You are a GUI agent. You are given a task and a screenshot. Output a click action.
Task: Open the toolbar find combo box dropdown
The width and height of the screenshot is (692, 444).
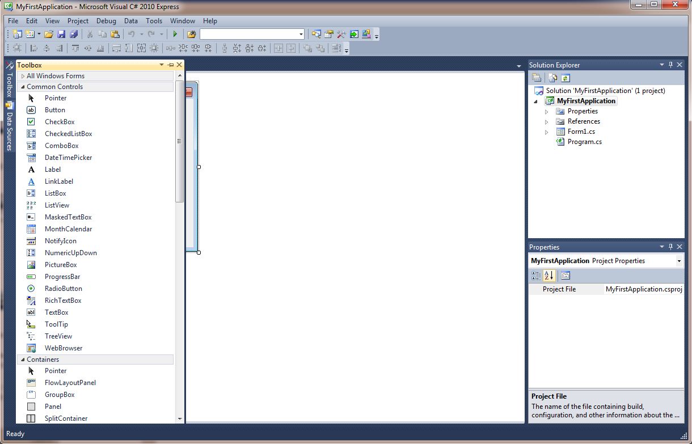pyautogui.click(x=301, y=35)
